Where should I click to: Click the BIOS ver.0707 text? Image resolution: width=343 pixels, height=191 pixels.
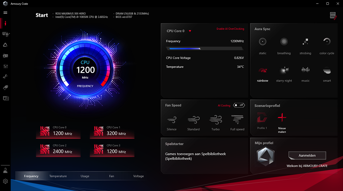coord(124,17)
